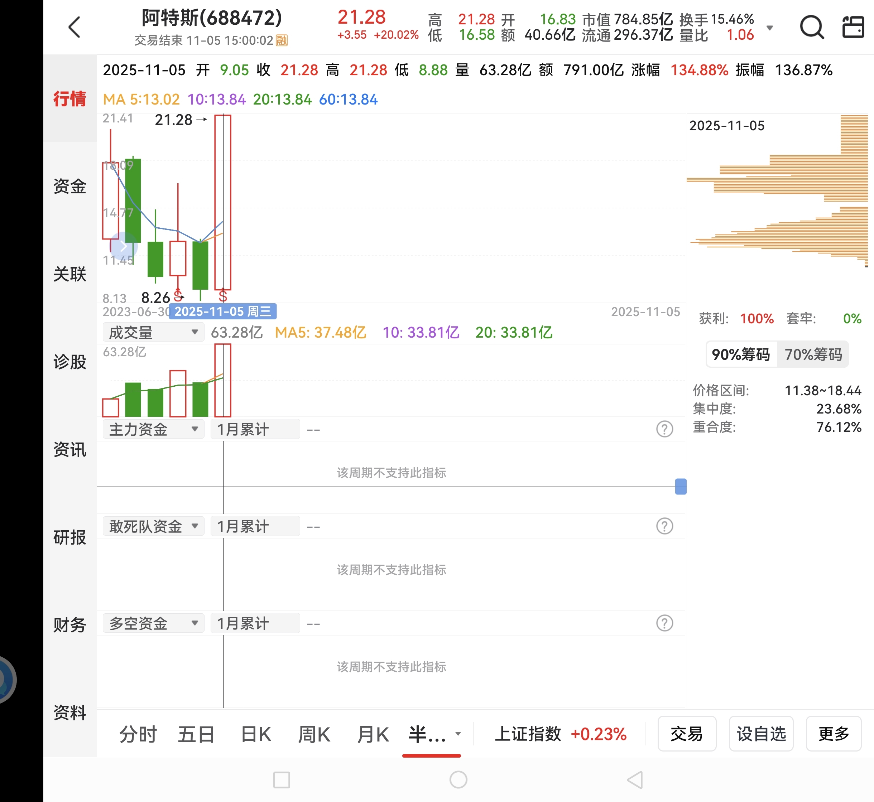
Task: Click help icon beside 敢死队资金 indicator
Action: click(664, 526)
